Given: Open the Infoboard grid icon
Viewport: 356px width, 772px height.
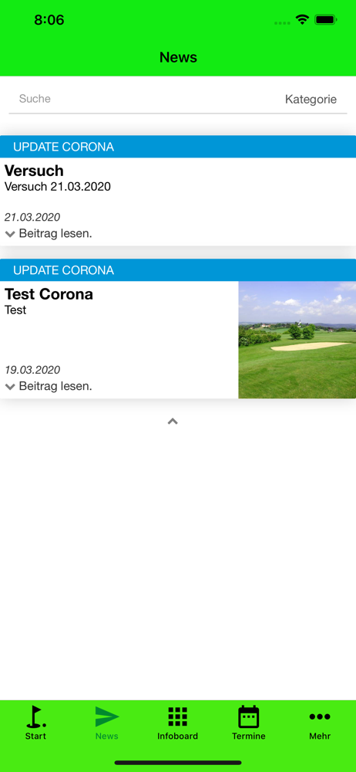Looking at the screenshot, I should pos(177,716).
